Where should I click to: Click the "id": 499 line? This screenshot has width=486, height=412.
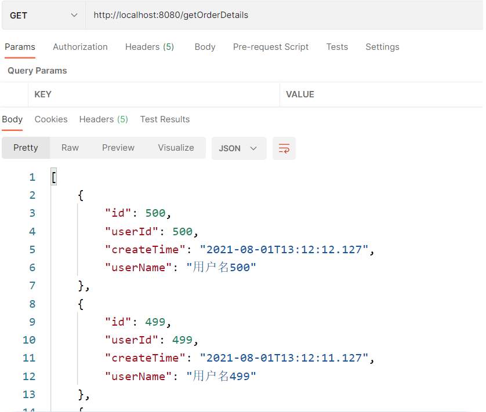click(x=138, y=322)
